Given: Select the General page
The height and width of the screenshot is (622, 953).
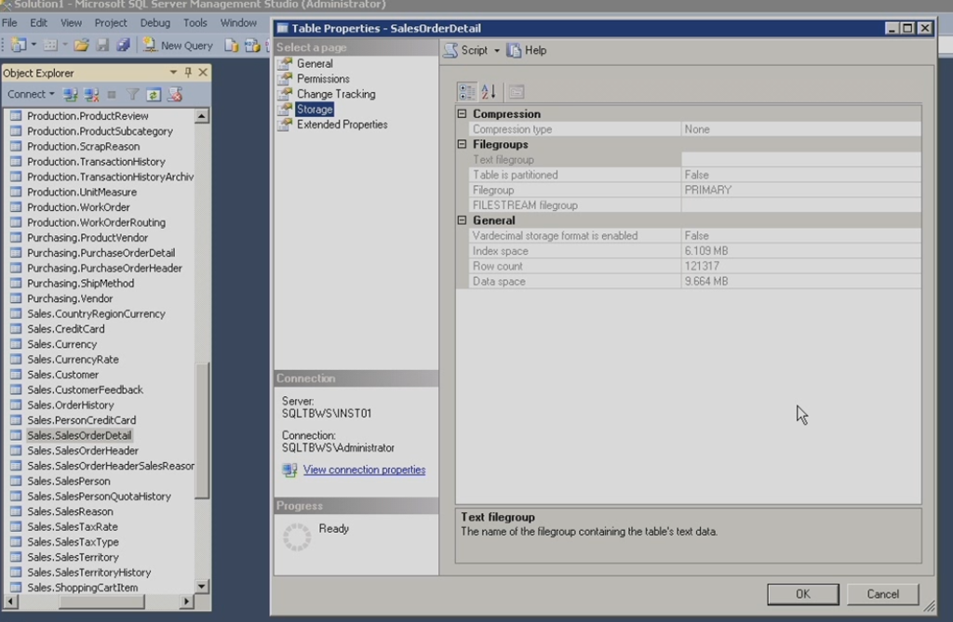Looking at the screenshot, I should click(x=315, y=63).
